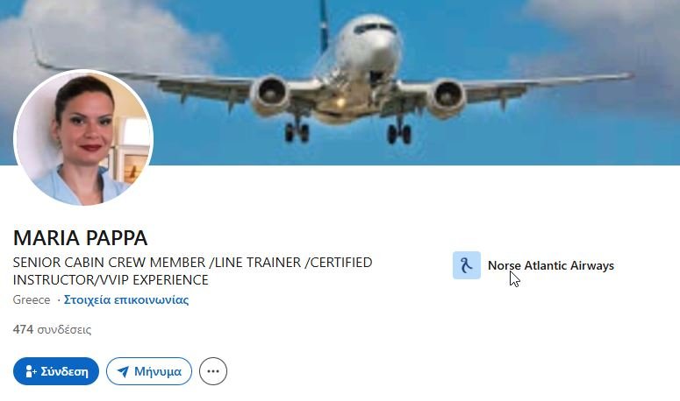Connect using the Σύνδεση button
This screenshot has width=680, height=401.
(56, 371)
